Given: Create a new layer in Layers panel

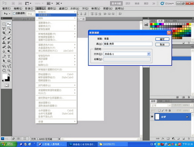Looking at the screenshot, I should point(183,139).
